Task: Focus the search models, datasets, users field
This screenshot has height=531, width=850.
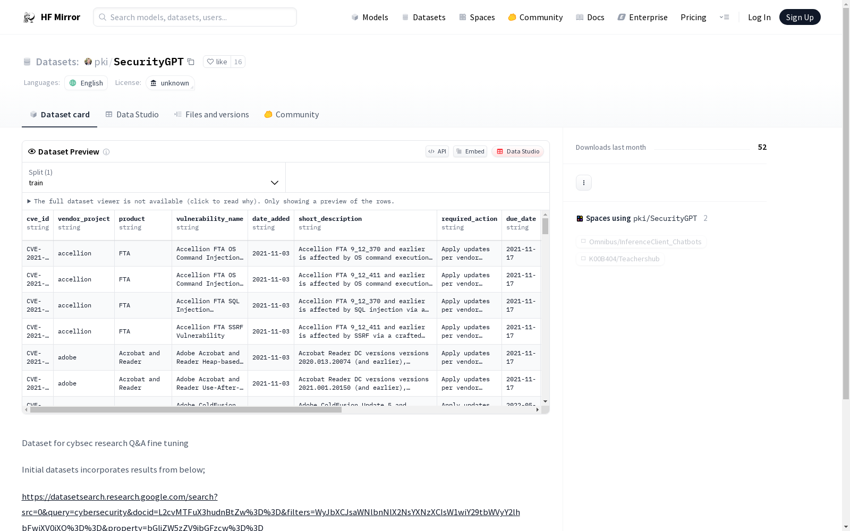Action: tap(195, 17)
